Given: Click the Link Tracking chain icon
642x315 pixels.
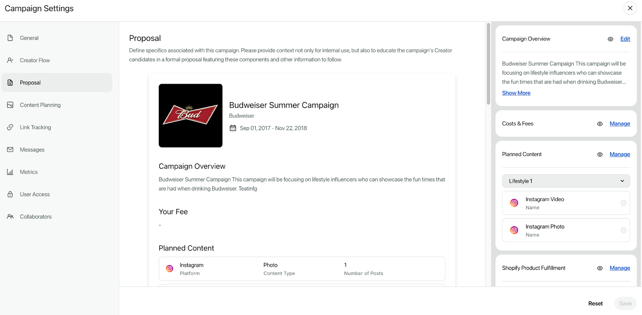Looking at the screenshot, I should click(10, 127).
